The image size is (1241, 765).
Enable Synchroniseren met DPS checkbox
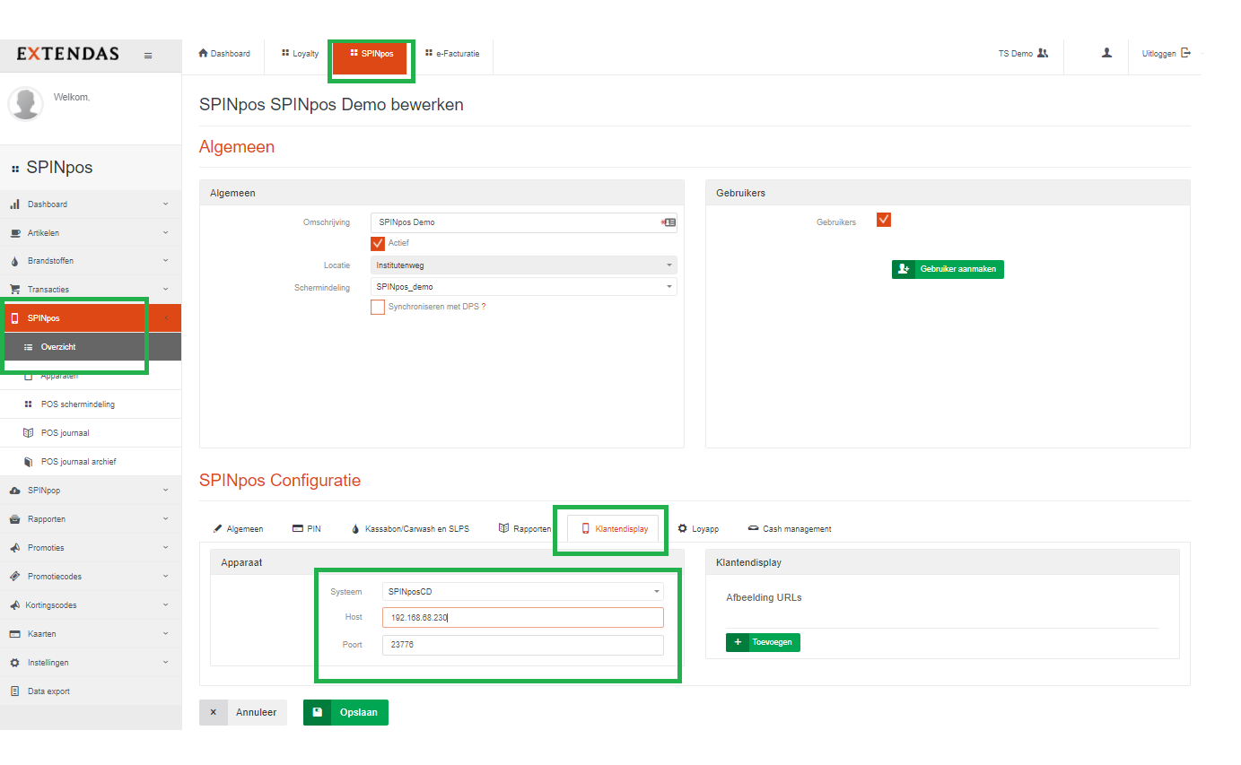[378, 307]
